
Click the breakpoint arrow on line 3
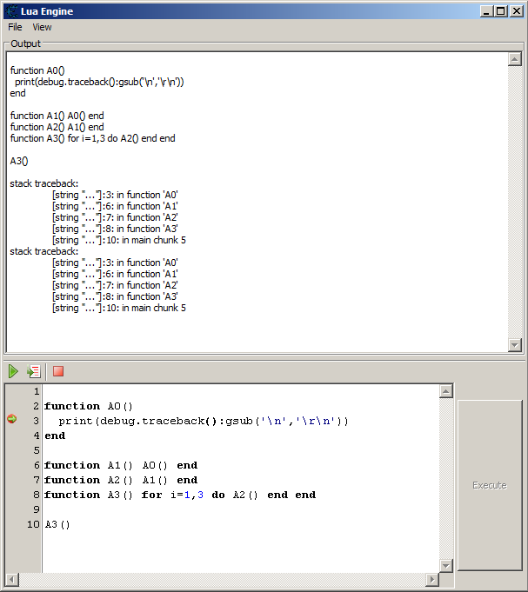point(11,419)
